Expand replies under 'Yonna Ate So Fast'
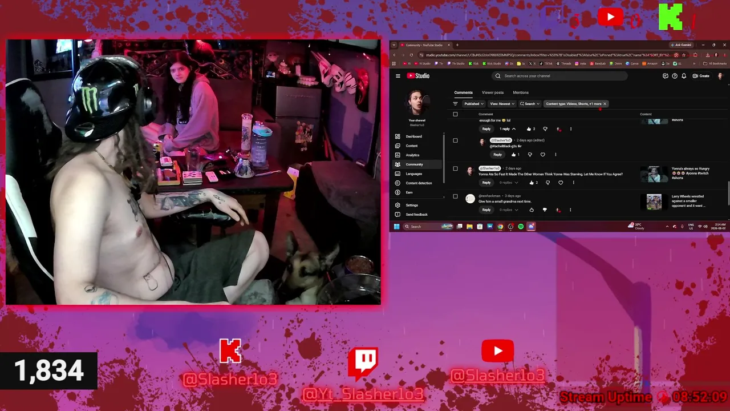Image resolution: width=730 pixels, height=411 pixels. [508, 183]
